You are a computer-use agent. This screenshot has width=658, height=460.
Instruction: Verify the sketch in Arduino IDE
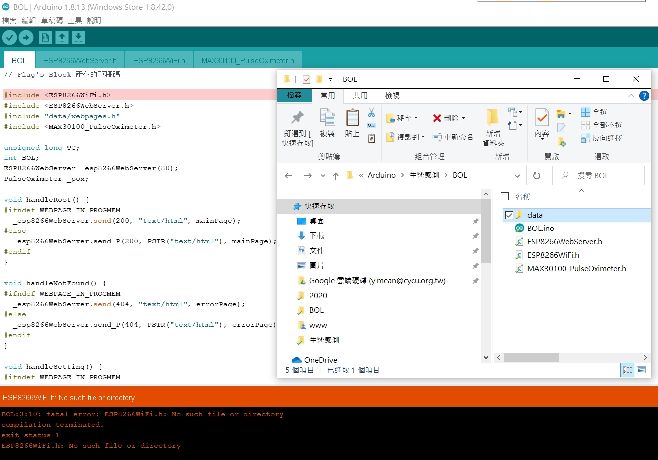[x=9, y=37]
